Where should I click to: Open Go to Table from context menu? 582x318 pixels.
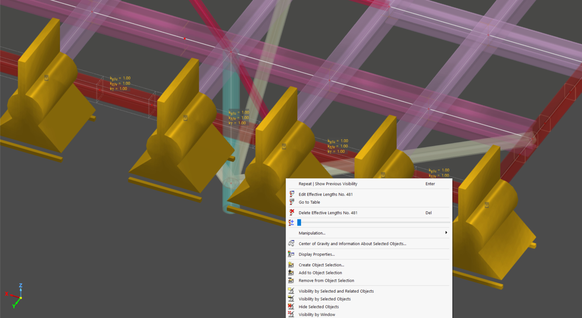[309, 202]
